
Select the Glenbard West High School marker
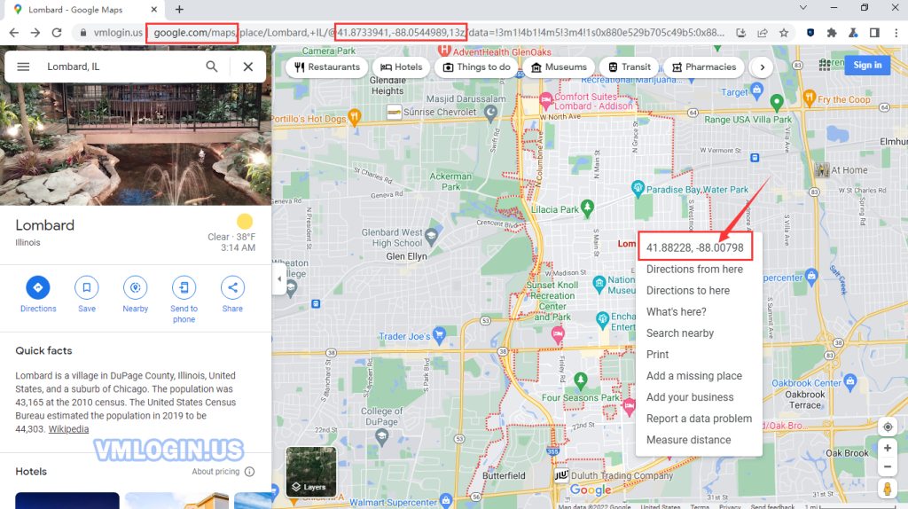pos(431,236)
